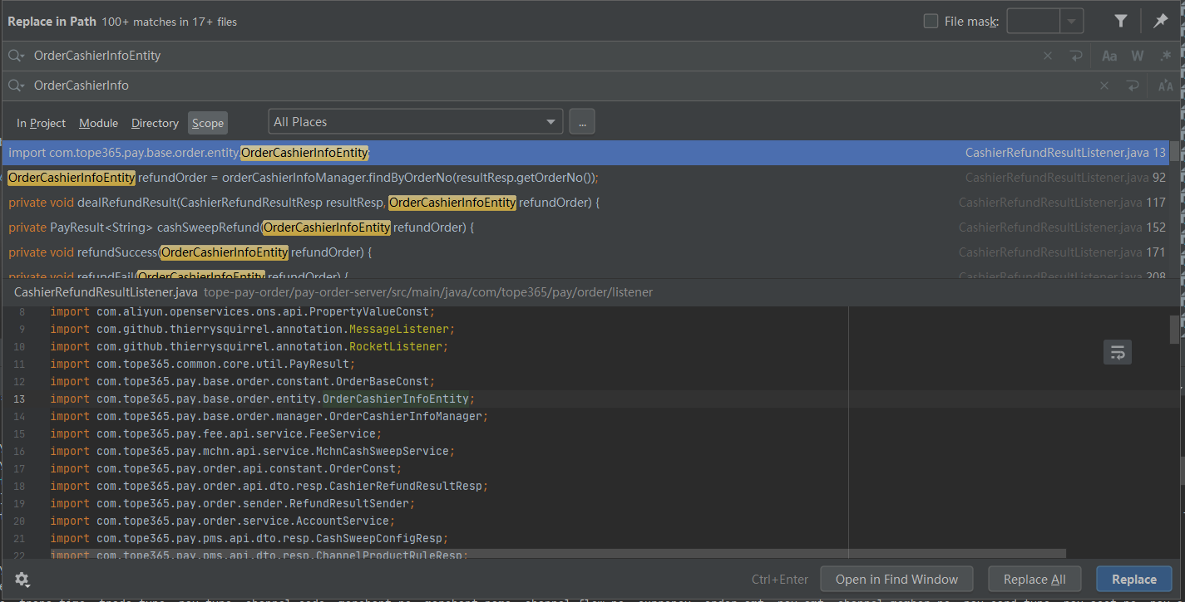The width and height of the screenshot is (1185, 602).
Task: Enable the File mask checkbox
Action: (x=931, y=21)
